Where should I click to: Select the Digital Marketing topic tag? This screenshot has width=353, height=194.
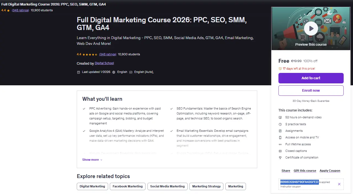click(x=92, y=186)
